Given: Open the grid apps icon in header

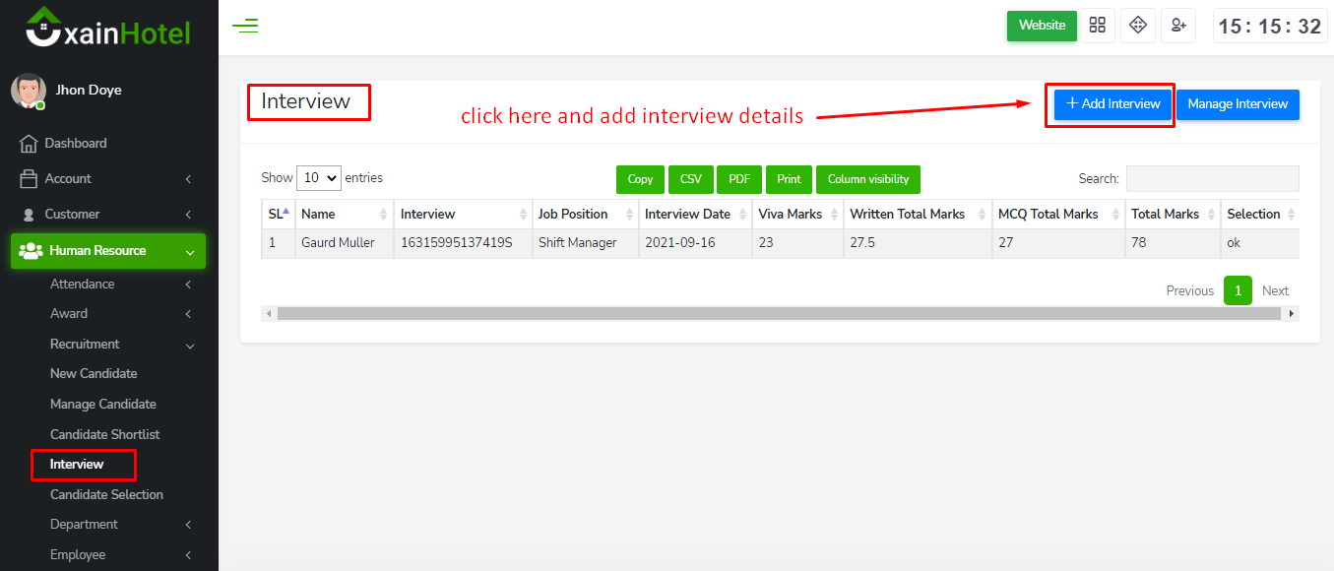Looking at the screenshot, I should click(x=1098, y=26).
